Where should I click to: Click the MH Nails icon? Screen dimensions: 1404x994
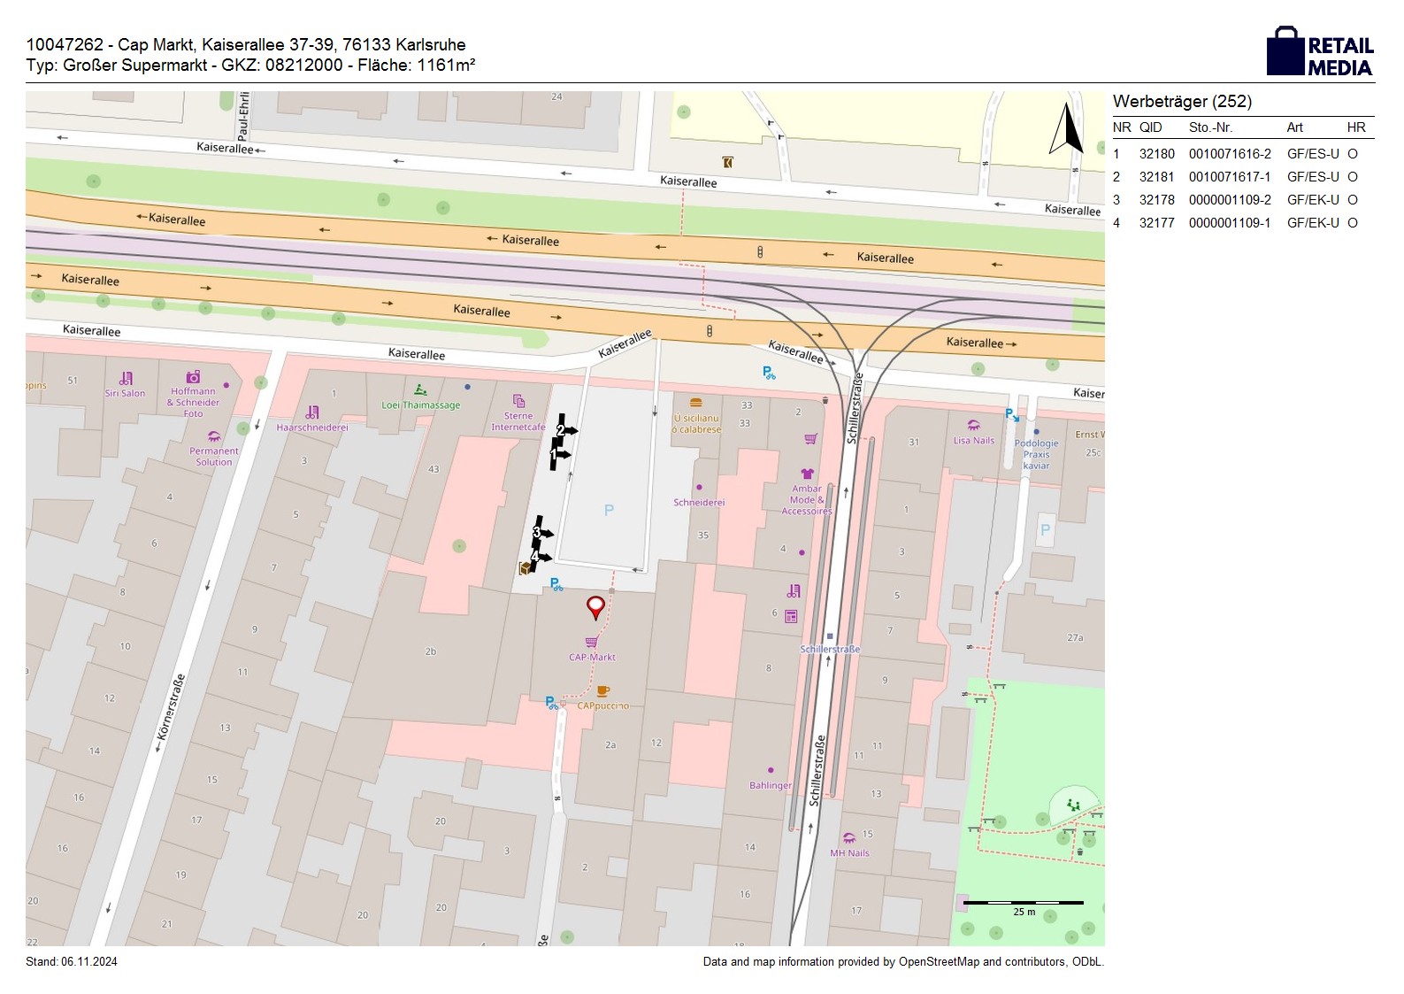849,838
